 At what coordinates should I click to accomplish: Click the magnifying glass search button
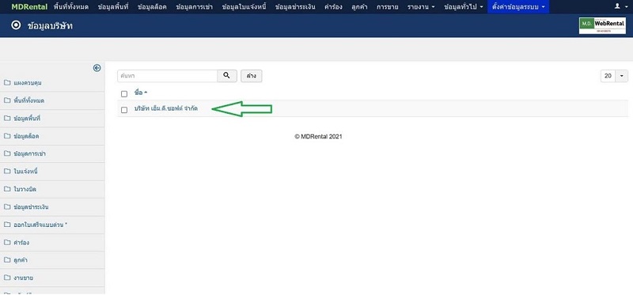[x=227, y=76]
